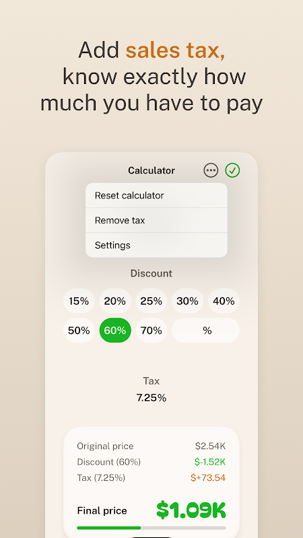Tap the $1.09K final price amount
The width and height of the screenshot is (303, 538).
(191, 510)
